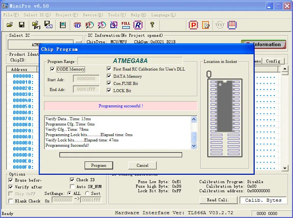This screenshot has height=218, width=293.
Task: Click the Calib. Bytes button
Action: 263,200
